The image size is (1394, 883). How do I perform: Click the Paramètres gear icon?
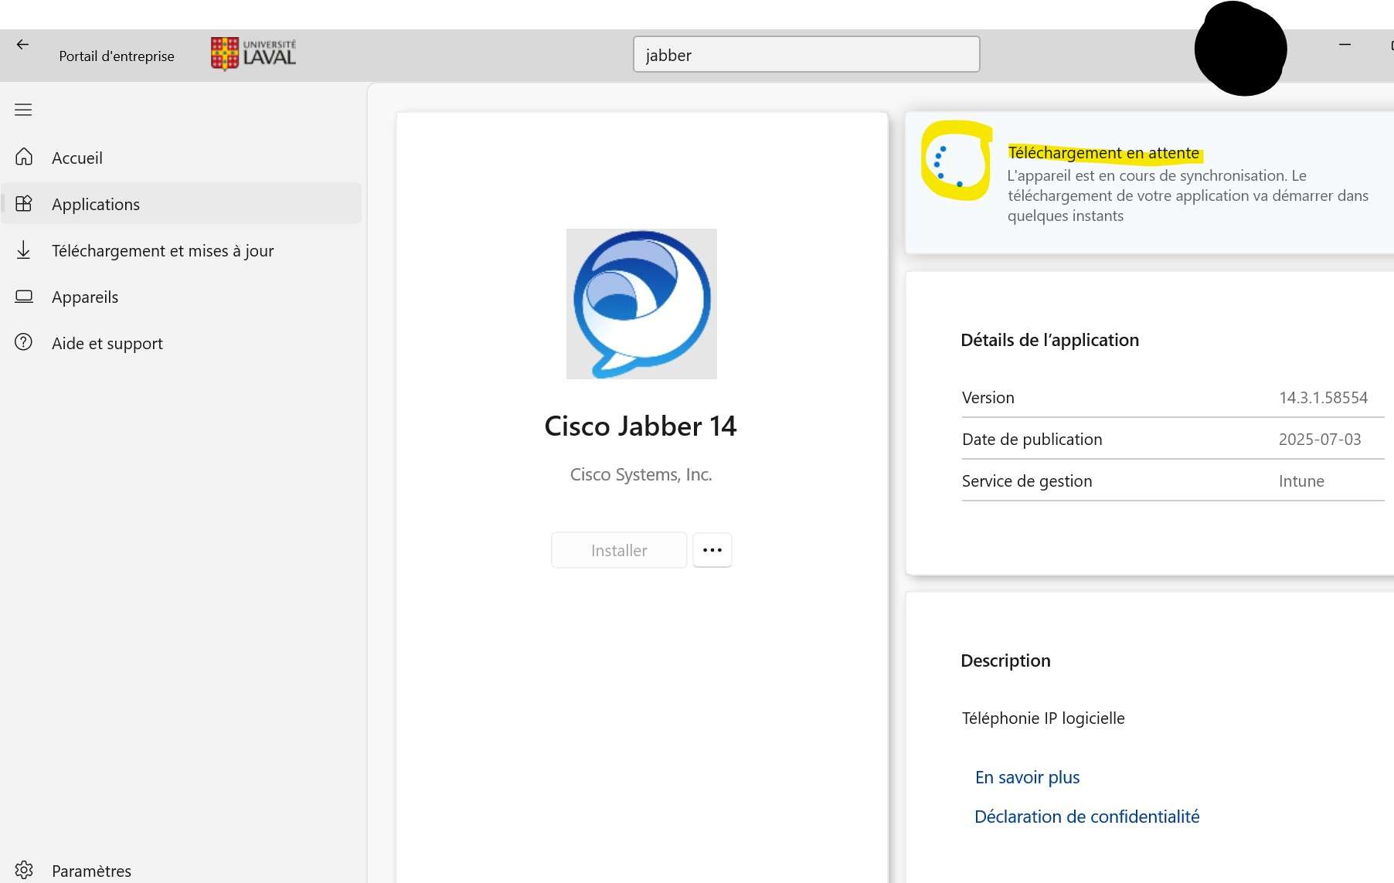[x=24, y=870]
